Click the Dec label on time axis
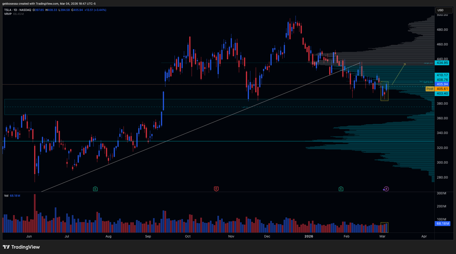456x254 pixels. point(267,236)
